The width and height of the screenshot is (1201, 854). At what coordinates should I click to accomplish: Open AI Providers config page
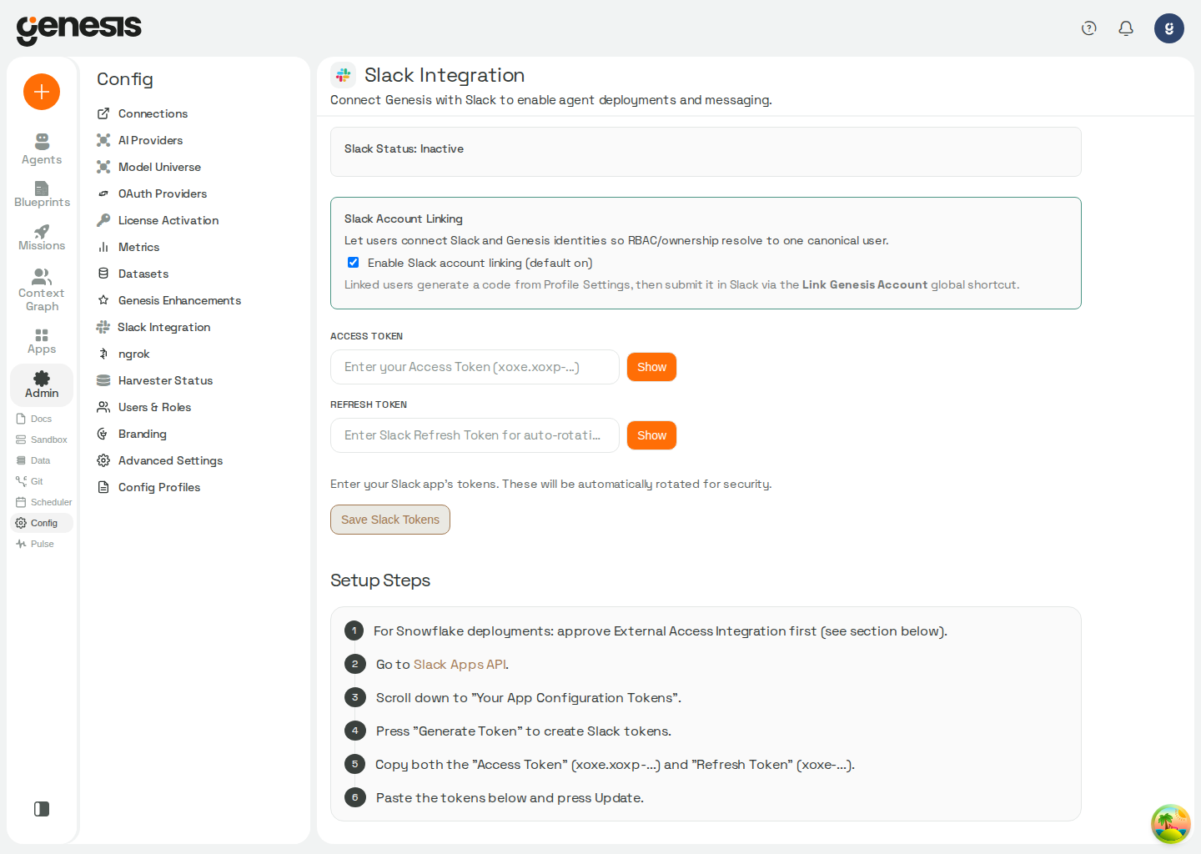pyautogui.click(x=140, y=140)
